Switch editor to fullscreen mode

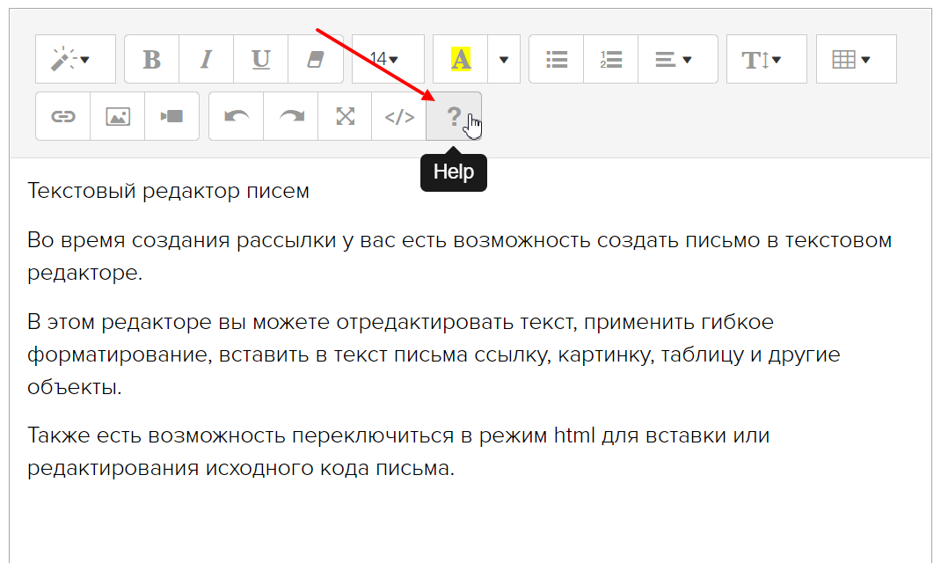[346, 116]
